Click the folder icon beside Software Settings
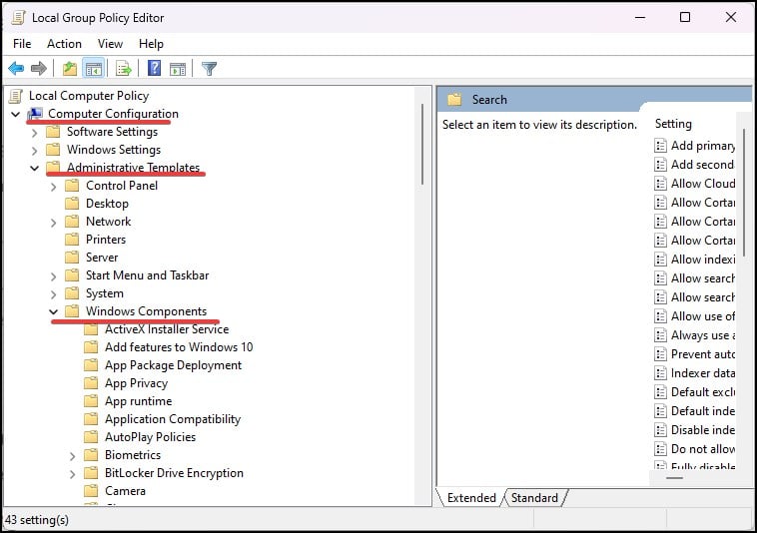Screen dimensions: 757x533 (x=53, y=132)
